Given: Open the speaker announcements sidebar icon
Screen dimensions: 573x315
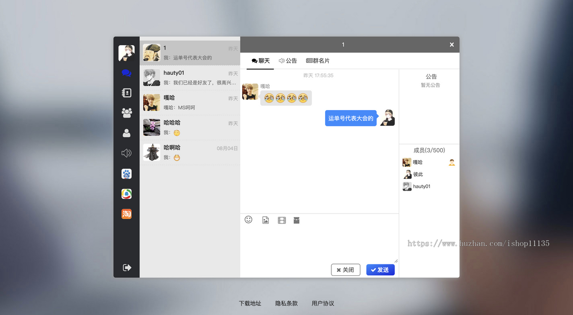Looking at the screenshot, I should (127, 153).
